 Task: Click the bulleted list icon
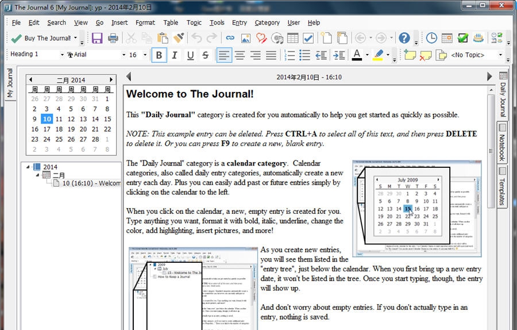point(304,55)
